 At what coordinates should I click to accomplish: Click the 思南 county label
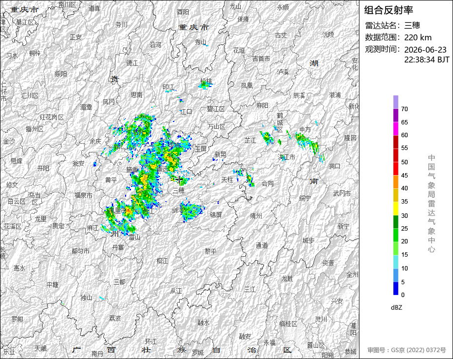tap(137, 94)
